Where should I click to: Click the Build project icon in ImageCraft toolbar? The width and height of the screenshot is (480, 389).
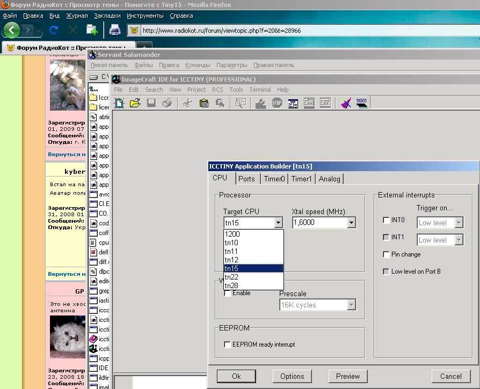point(260,104)
